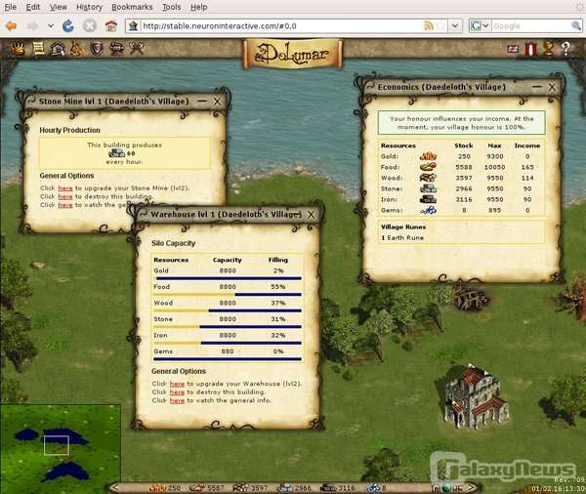Click the Dolumar logo banner

coord(293,54)
